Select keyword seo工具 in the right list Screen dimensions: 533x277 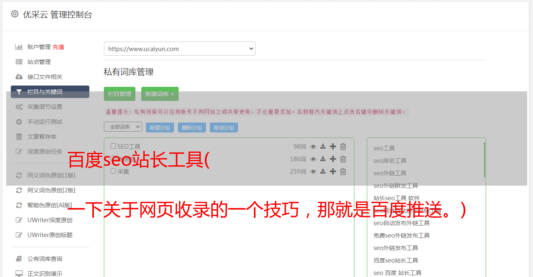tap(384, 148)
